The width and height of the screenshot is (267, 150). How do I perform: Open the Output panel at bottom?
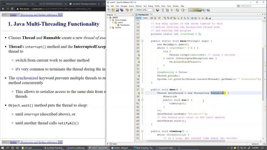tap(113, 144)
